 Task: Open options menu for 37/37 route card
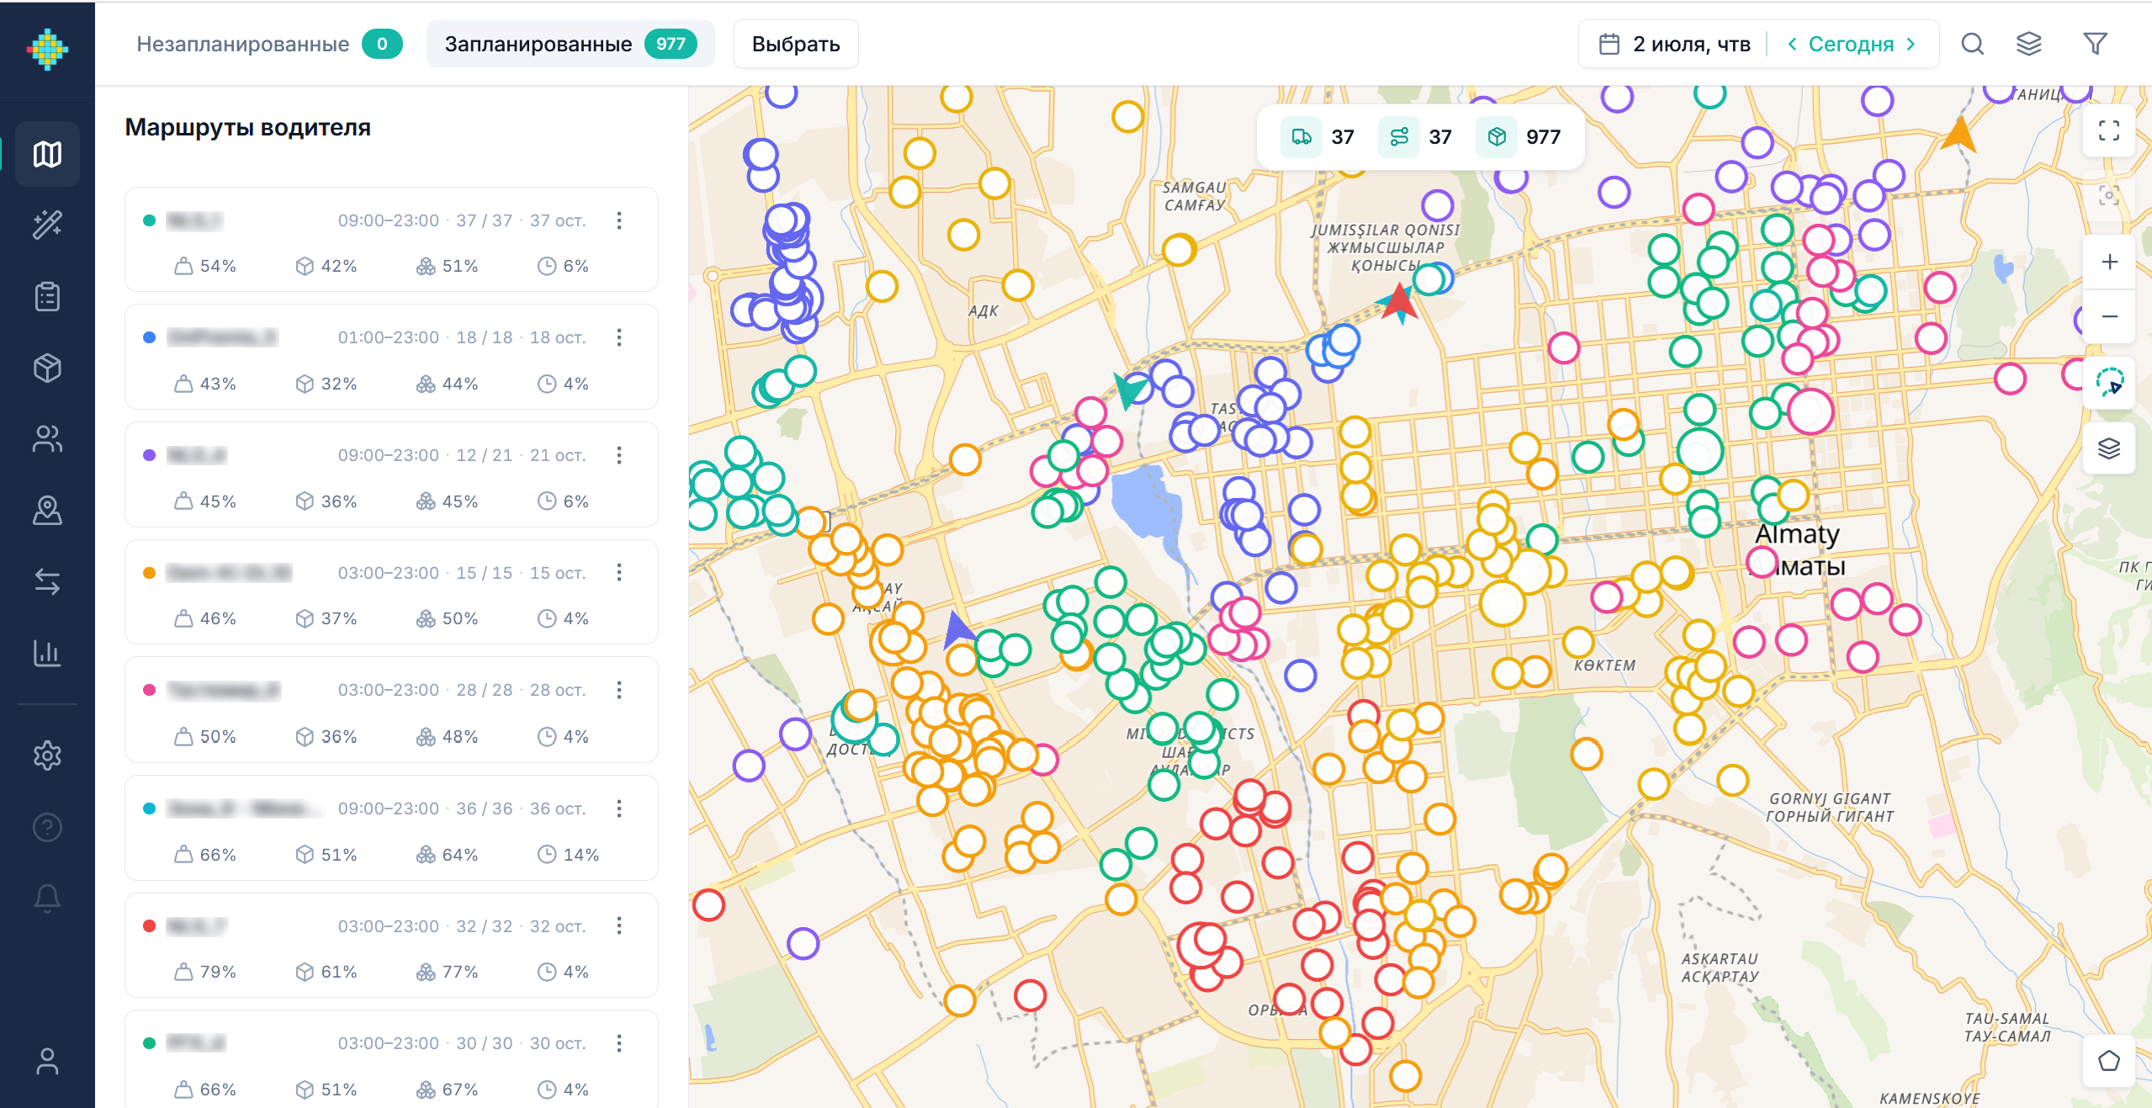[619, 220]
